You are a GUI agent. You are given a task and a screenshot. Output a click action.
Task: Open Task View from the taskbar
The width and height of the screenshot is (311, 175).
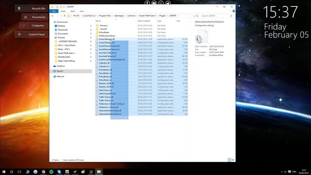(19, 172)
